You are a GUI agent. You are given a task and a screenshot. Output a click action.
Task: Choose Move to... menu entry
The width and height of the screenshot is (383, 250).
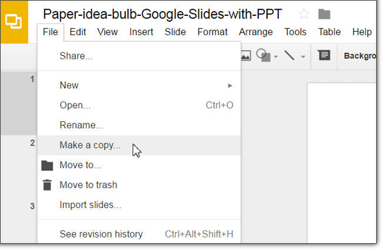pyautogui.click(x=139, y=165)
